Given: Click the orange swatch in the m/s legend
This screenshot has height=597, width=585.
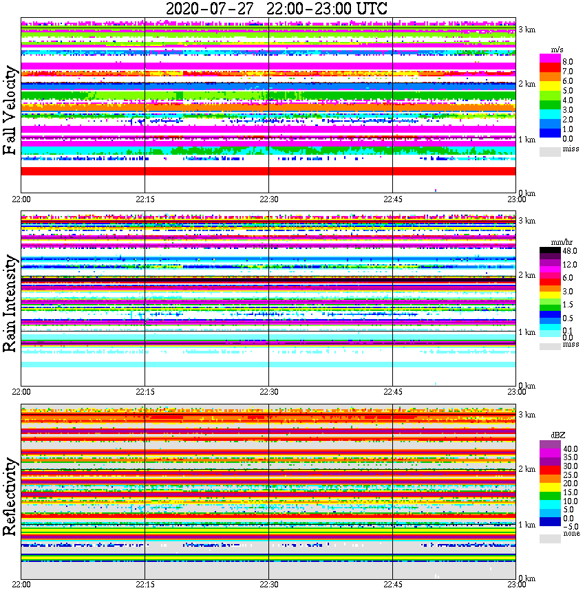Looking at the screenshot, I should [x=550, y=77].
